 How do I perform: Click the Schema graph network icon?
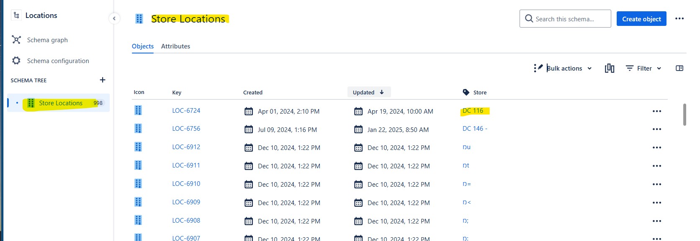(x=16, y=40)
